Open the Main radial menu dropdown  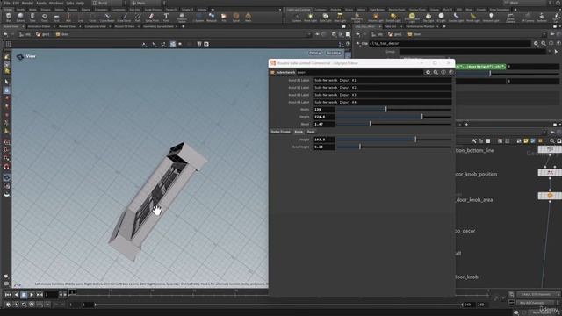[147, 3]
